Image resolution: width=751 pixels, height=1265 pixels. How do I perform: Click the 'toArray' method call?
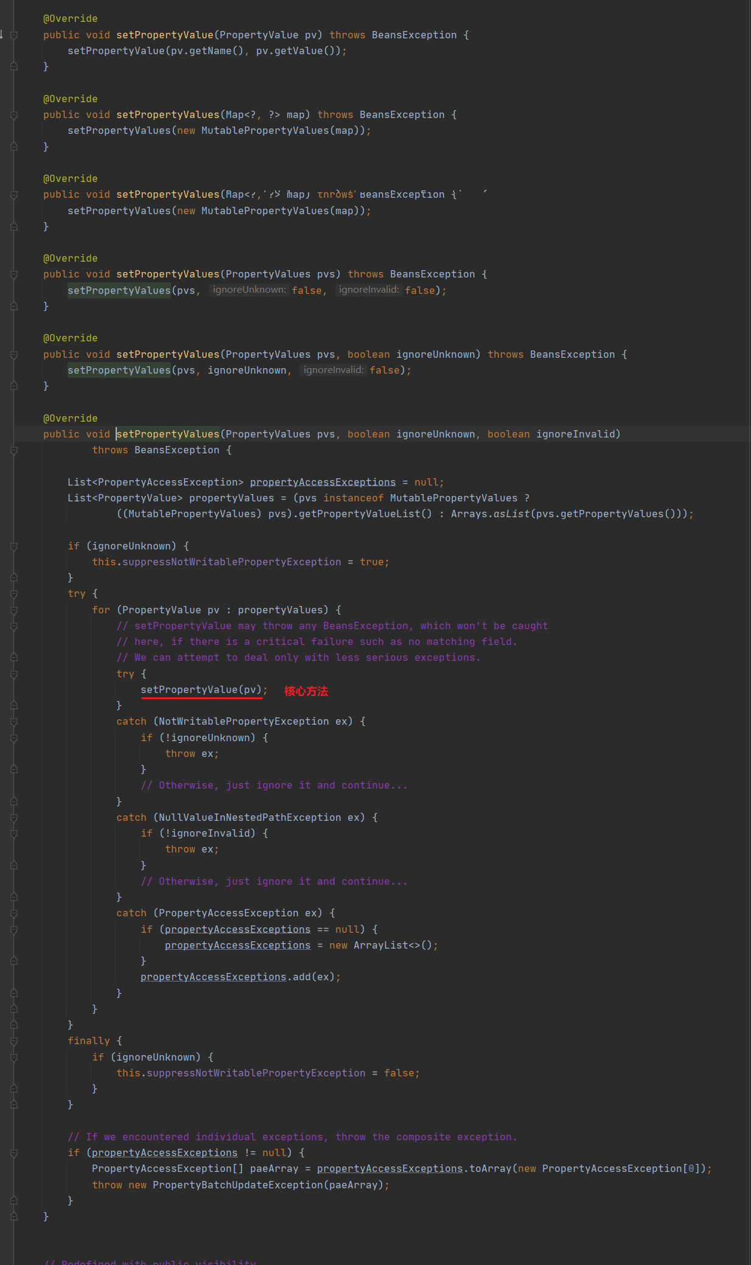click(490, 1169)
